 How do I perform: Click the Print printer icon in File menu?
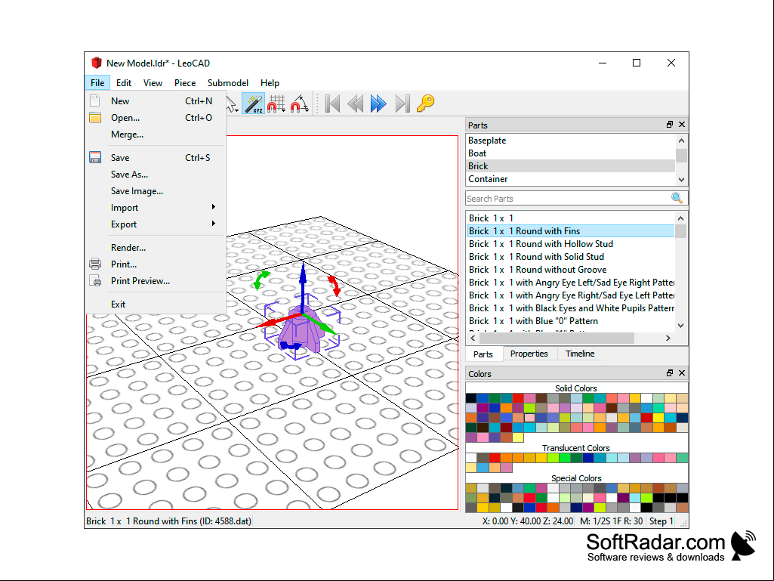click(x=95, y=264)
